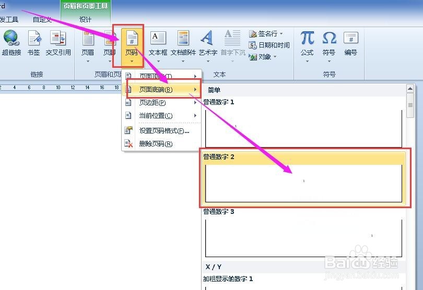423x290 pixels.
Task: Click the Hyperlink globe icon
Action: [x=11, y=38]
